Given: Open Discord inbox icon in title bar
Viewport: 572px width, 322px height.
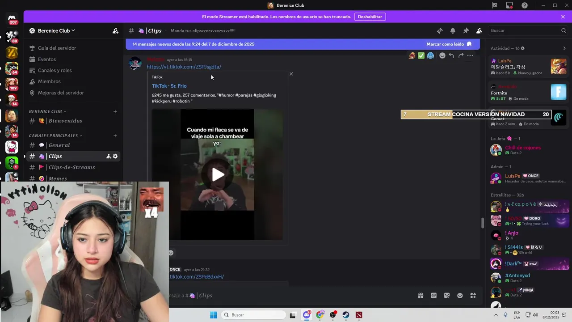Looking at the screenshot, I should coord(509,5).
